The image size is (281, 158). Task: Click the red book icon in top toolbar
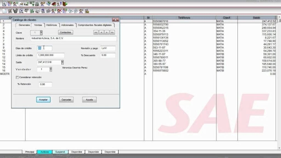(54, 4)
